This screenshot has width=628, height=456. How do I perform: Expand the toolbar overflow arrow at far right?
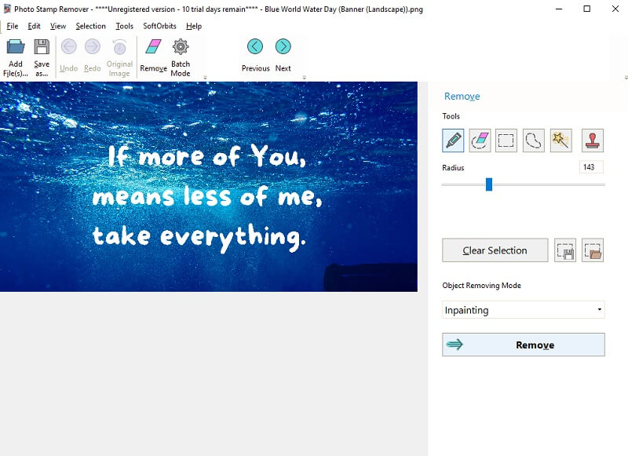click(625, 78)
